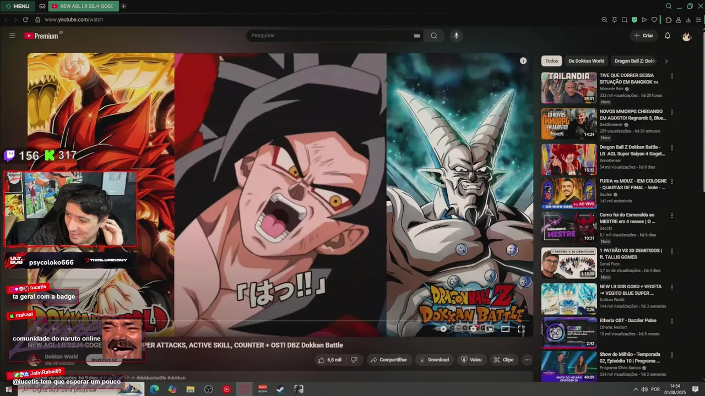705x396 pixels.
Task: Open Etheria OST - Dazzler Pulse video
Action: tap(628, 320)
